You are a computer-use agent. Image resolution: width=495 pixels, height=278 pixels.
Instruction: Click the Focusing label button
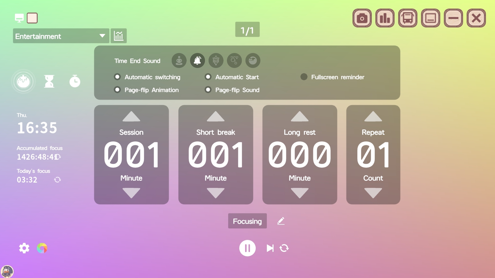click(x=247, y=221)
